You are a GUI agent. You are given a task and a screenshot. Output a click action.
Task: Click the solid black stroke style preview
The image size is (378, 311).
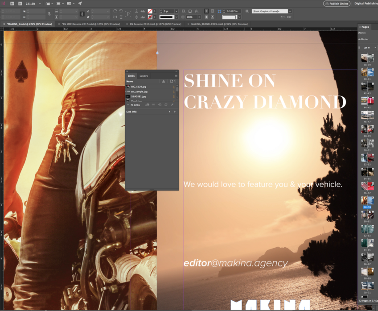pos(167,17)
